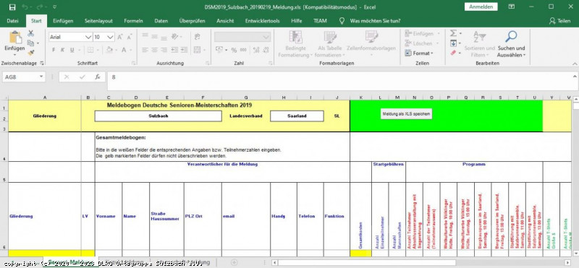
Task: Click the Was möchten Sie tun search field
Action: 375,21
